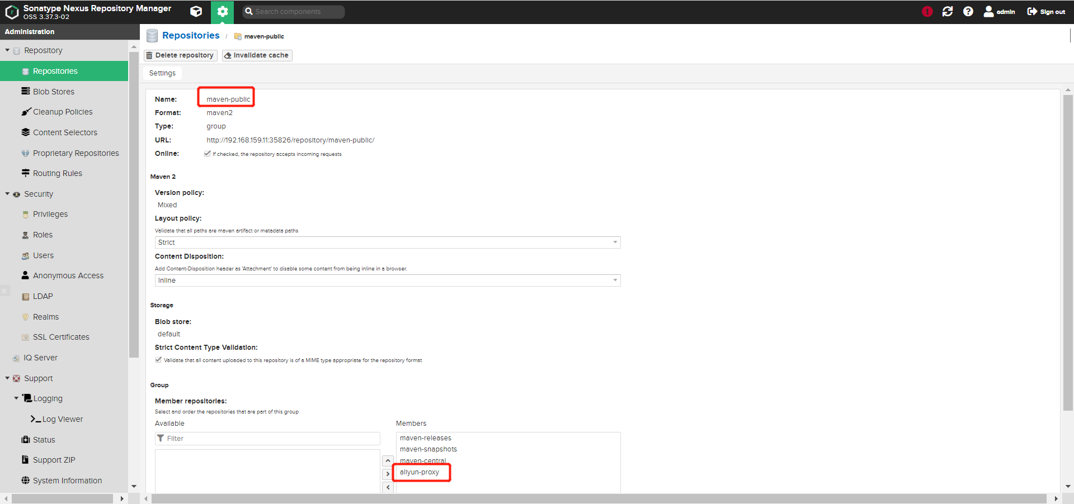This screenshot has width=1074, height=504.
Task: Open the Layout policy Strict dropdown
Action: coord(388,243)
